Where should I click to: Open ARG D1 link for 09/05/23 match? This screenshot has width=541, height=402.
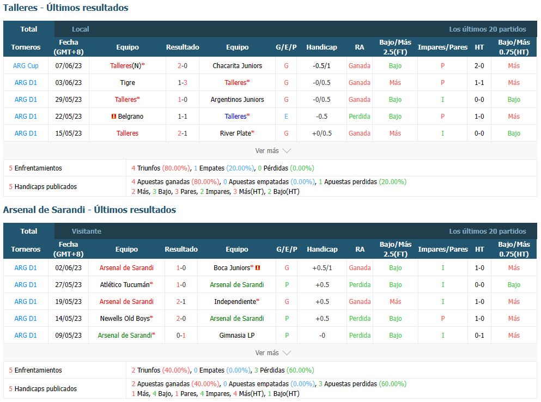pos(26,336)
